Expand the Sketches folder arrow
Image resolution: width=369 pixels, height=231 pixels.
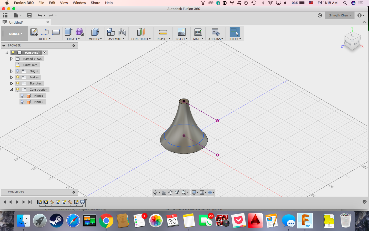(x=11, y=83)
